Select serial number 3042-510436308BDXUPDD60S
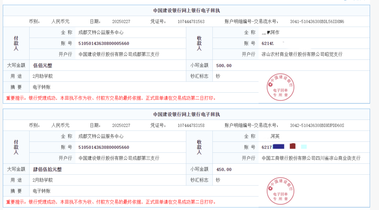The image size is (379, 210). 317,125
